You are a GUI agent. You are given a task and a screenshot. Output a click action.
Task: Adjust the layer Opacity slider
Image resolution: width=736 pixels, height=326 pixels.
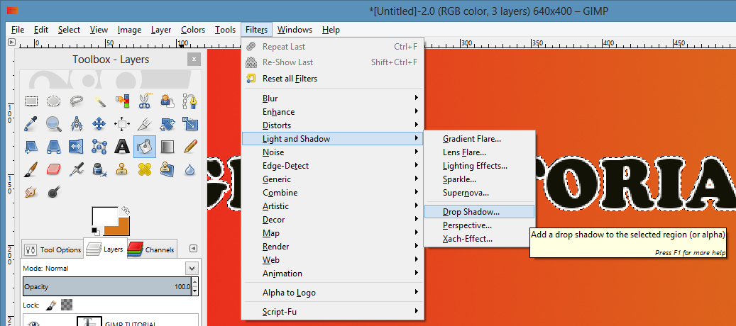pyautogui.click(x=107, y=286)
